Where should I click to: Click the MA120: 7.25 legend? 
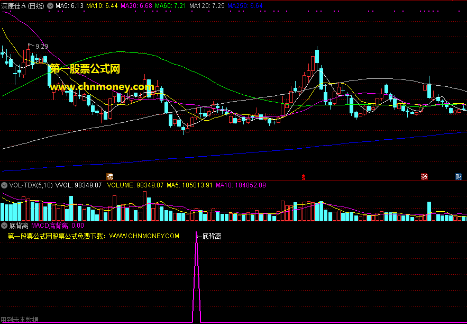[207, 6]
